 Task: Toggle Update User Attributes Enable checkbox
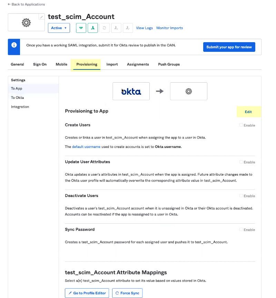pyautogui.click(x=241, y=162)
